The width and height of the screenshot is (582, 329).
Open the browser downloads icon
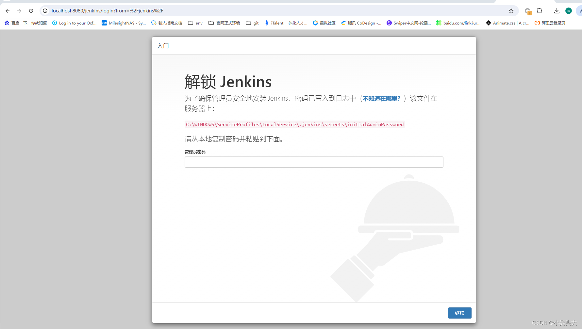click(557, 11)
